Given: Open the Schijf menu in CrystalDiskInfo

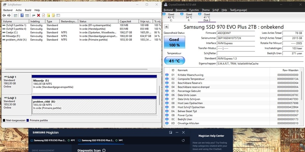Looking at the screenshot, I should coord(215,10).
